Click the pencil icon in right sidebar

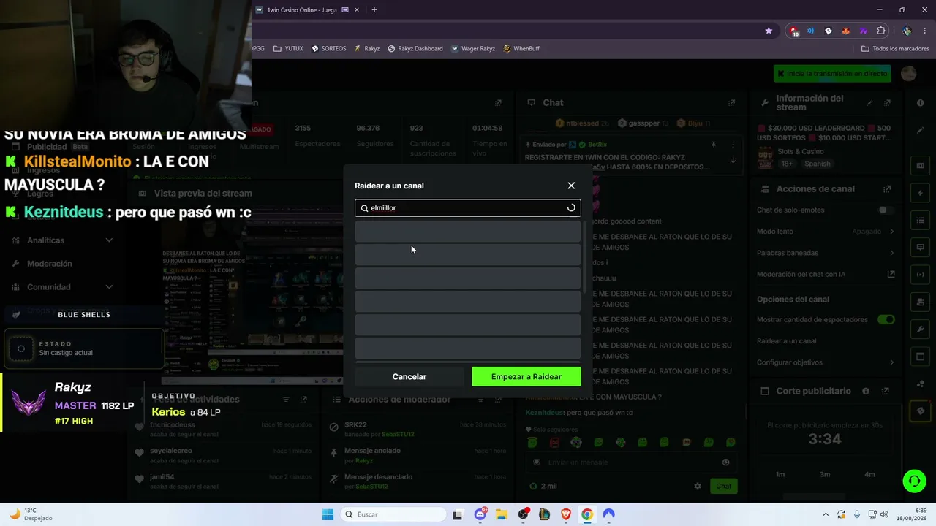920,131
